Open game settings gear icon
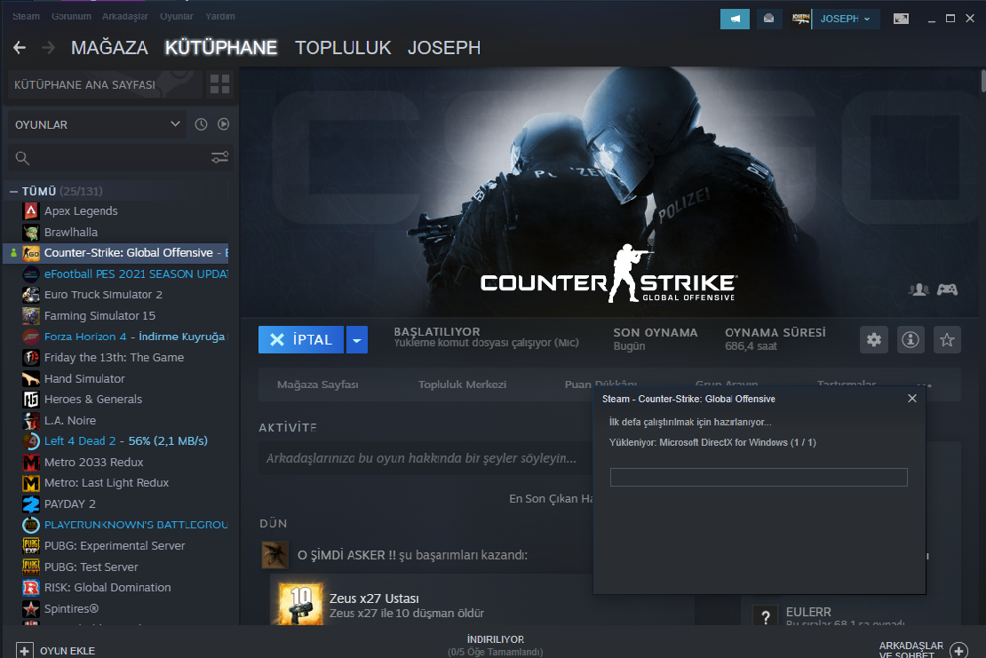The height and width of the screenshot is (658, 986). tap(874, 340)
